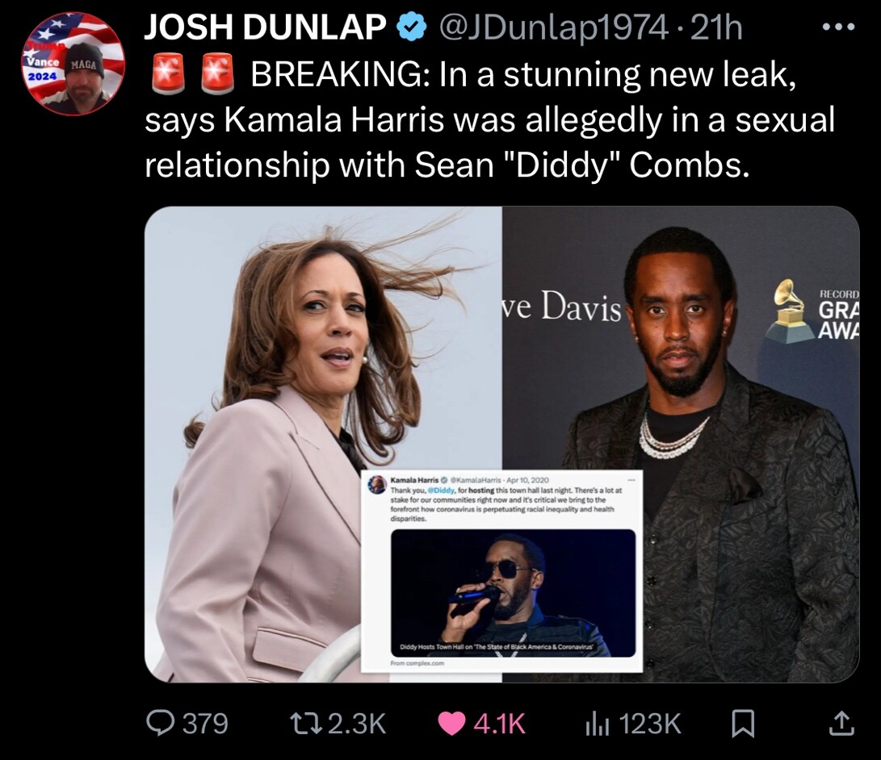Select the 4.1K likes count
The image size is (881, 760).
point(500,724)
